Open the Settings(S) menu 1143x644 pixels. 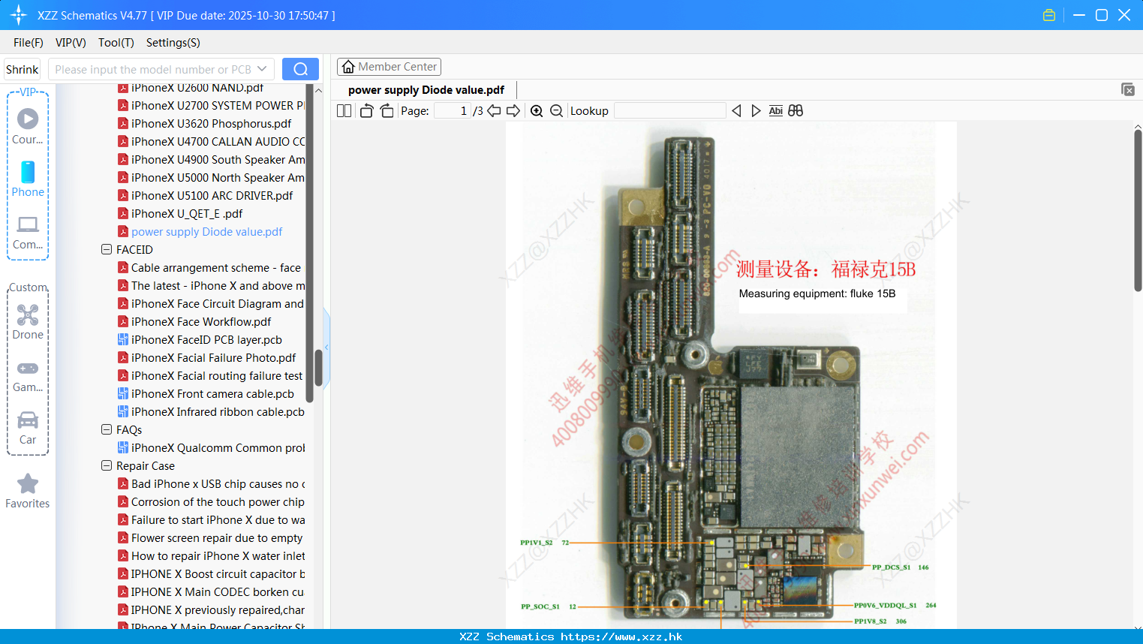pos(173,43)
